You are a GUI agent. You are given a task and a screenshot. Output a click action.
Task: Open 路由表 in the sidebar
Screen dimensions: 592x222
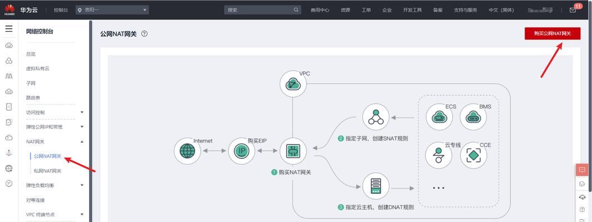33,98
